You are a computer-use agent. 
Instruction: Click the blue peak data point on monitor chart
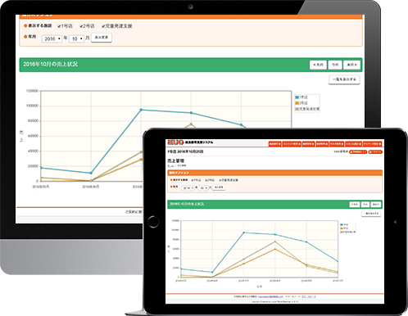click(x=141, y=110)
